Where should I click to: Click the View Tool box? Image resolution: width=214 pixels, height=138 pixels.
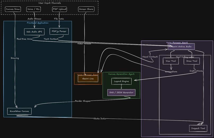tap(171, 61)
